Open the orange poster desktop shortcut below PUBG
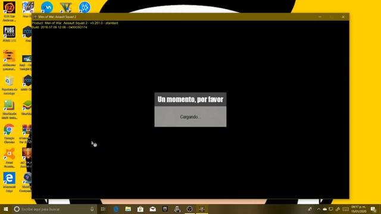This screenshot has width=381, height=214. point(10,56)
